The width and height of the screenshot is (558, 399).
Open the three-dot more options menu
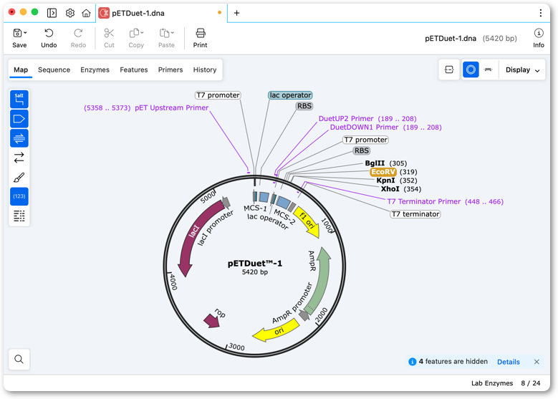point(541,13)
